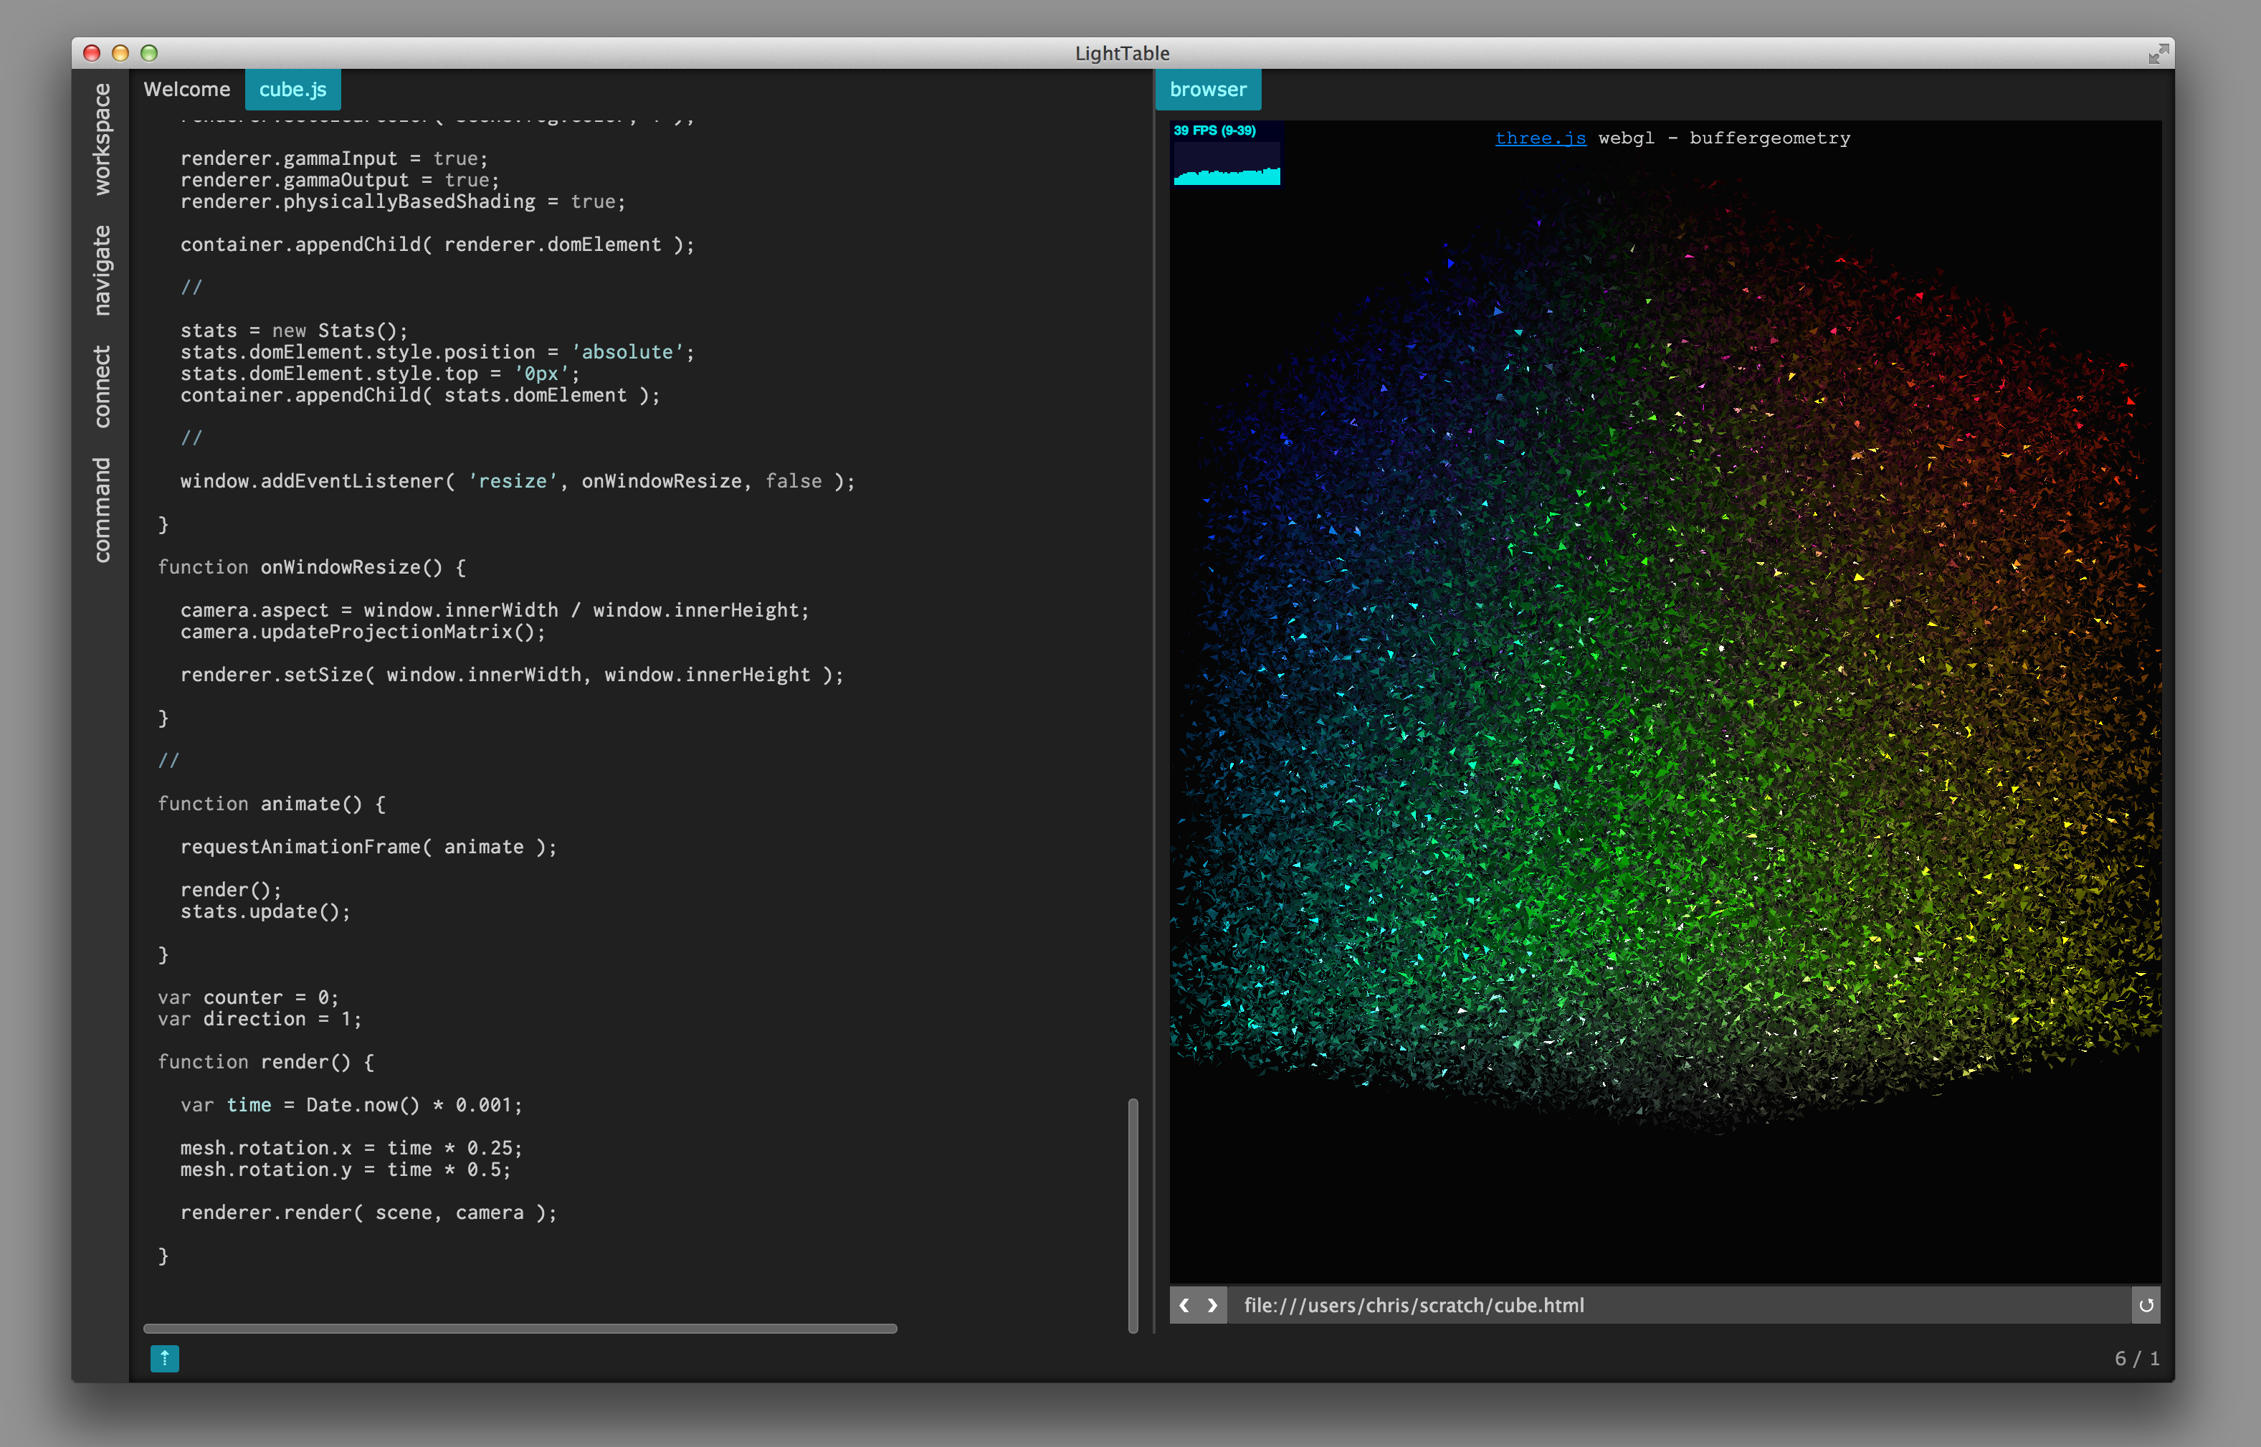2261x1447 pixels.
Task: Click 'requestAnimationFrame( animate );' line
Action: pos(368,847)
